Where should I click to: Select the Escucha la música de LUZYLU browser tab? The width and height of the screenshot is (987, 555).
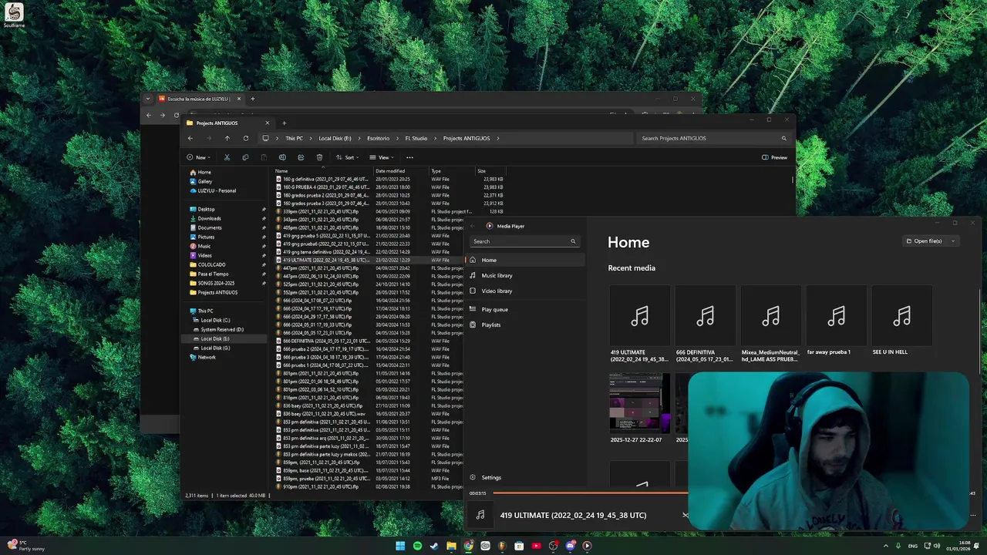pyautogui.click(x=200, y=99)
